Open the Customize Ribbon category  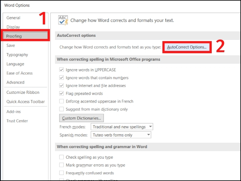click(x=23, y=92)
